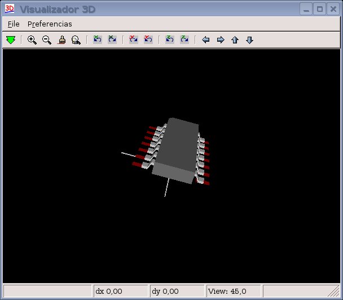Move the view down with down arrow

(250, 40)
